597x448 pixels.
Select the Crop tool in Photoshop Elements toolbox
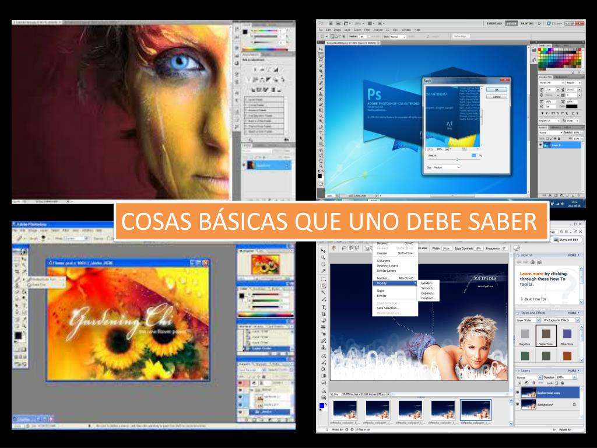click(x=323, y=314)
